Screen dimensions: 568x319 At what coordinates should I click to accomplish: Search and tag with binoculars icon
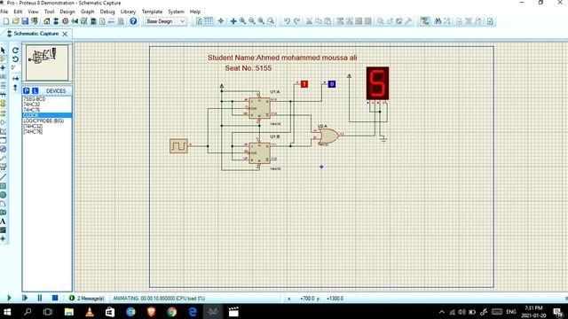(438, 21)
